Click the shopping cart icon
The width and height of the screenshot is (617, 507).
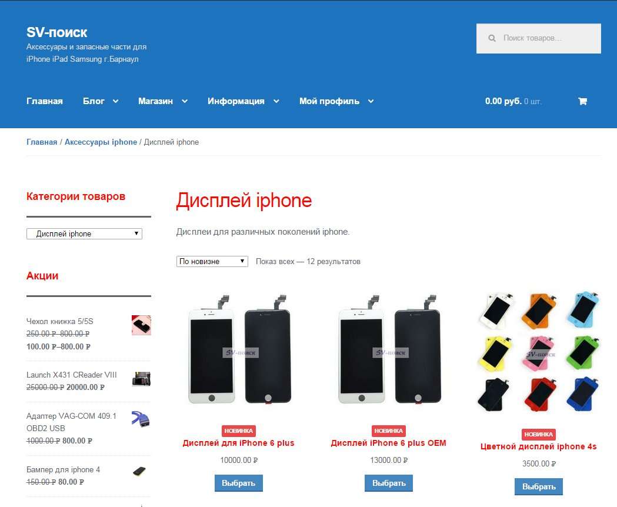coord(582,101)
